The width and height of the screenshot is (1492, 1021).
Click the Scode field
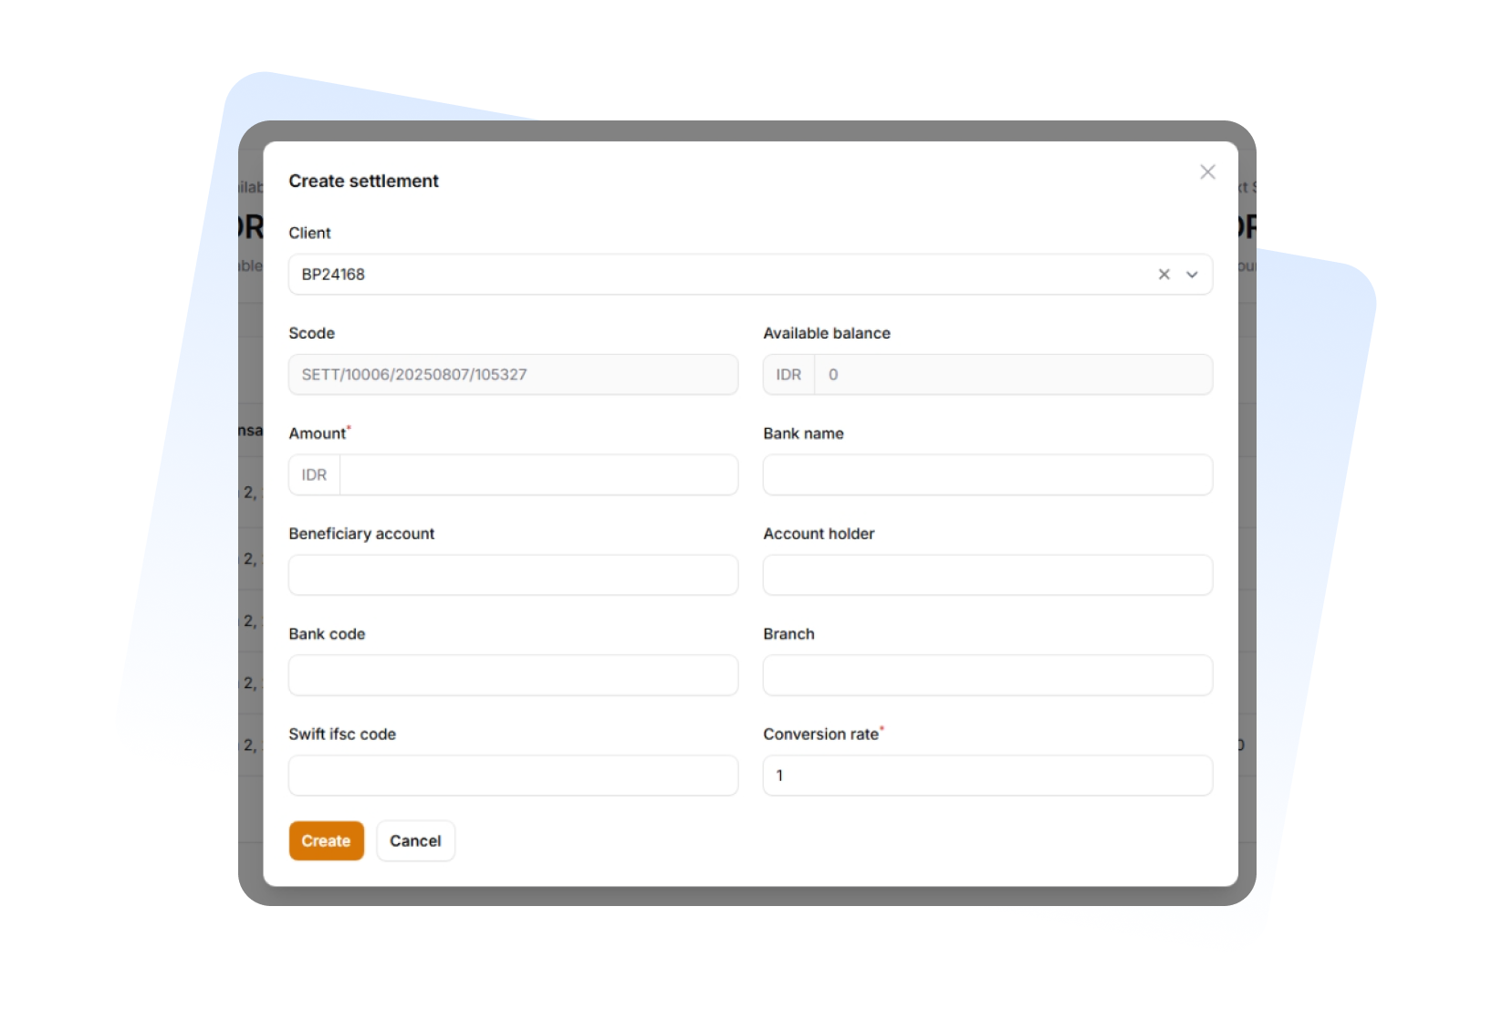[513, 375]
